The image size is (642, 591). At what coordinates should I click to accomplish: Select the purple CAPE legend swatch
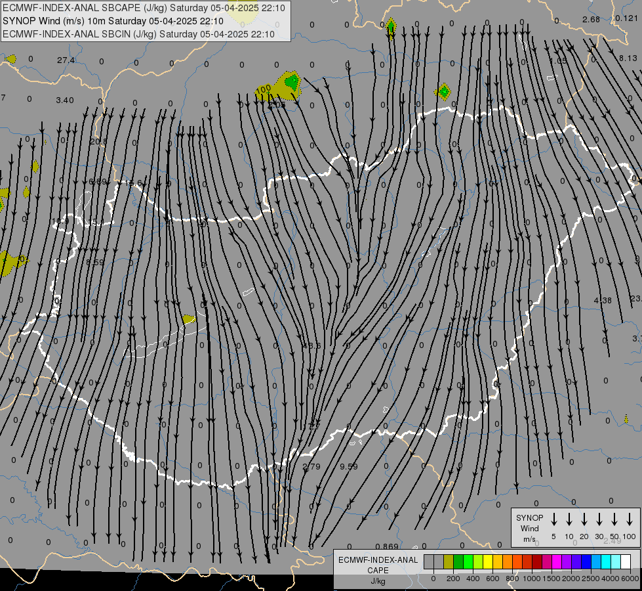point(567,561)
